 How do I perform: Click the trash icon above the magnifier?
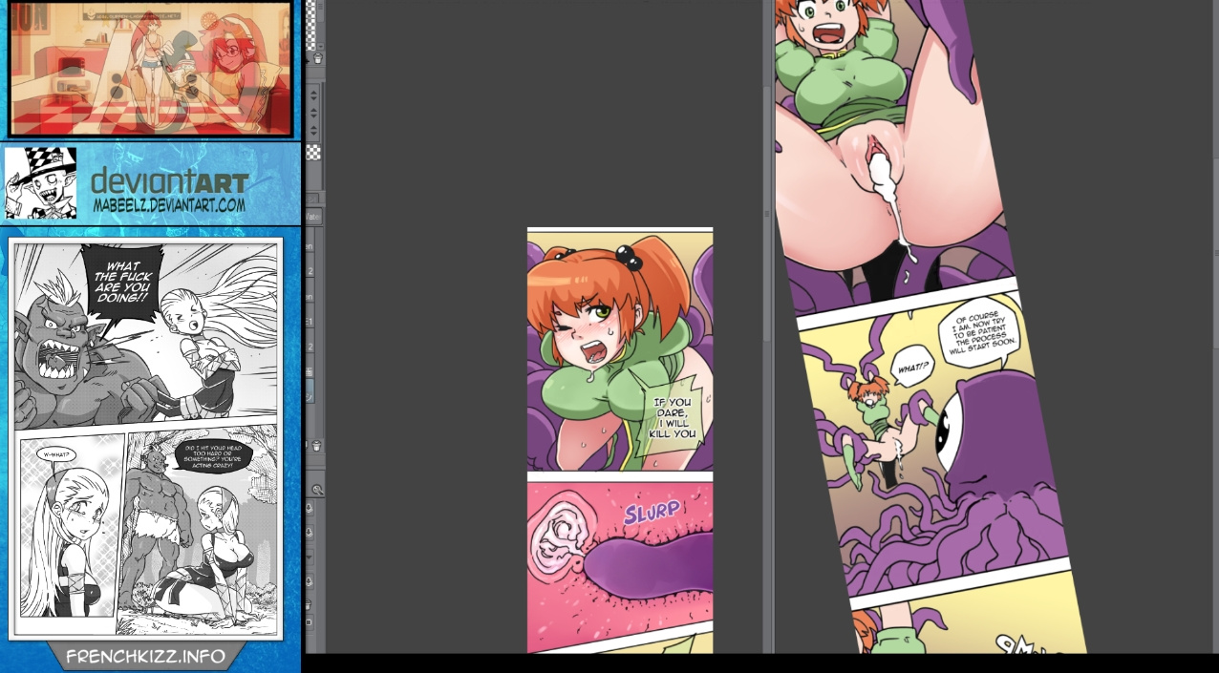click(316, 446)
